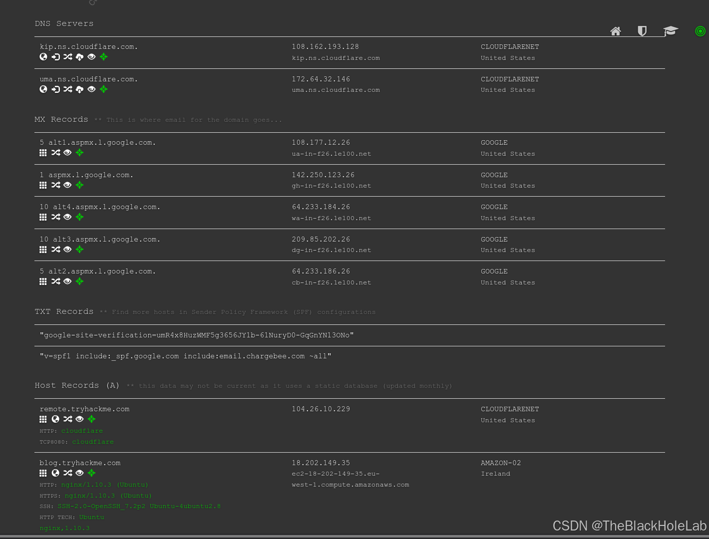Click the v=spf1 TXT record
This screenshot has width=709, height=539.
coord(185,356)
